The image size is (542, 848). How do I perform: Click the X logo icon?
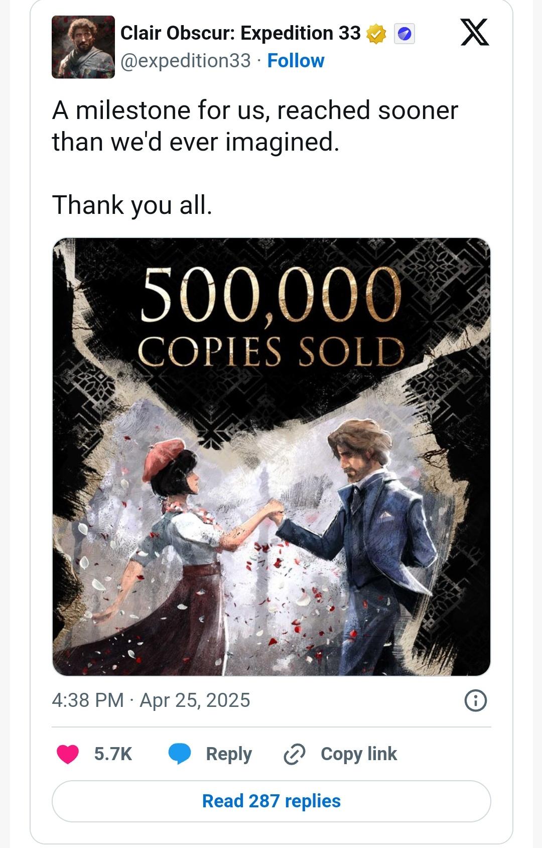coord(474,33)
